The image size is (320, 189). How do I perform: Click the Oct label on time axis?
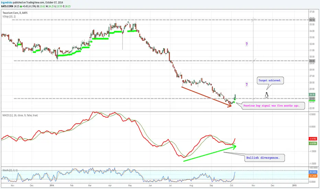tap(231, 185)
